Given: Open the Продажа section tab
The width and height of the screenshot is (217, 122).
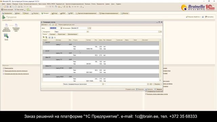Looking at the screenshot, I should 45,13.
